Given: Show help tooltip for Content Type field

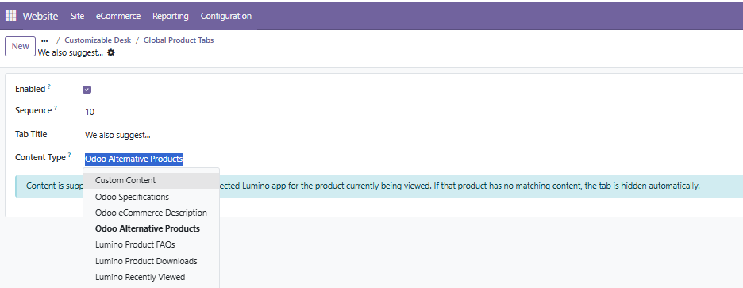Looking at the screenshot, I should (x=70, y=155).
